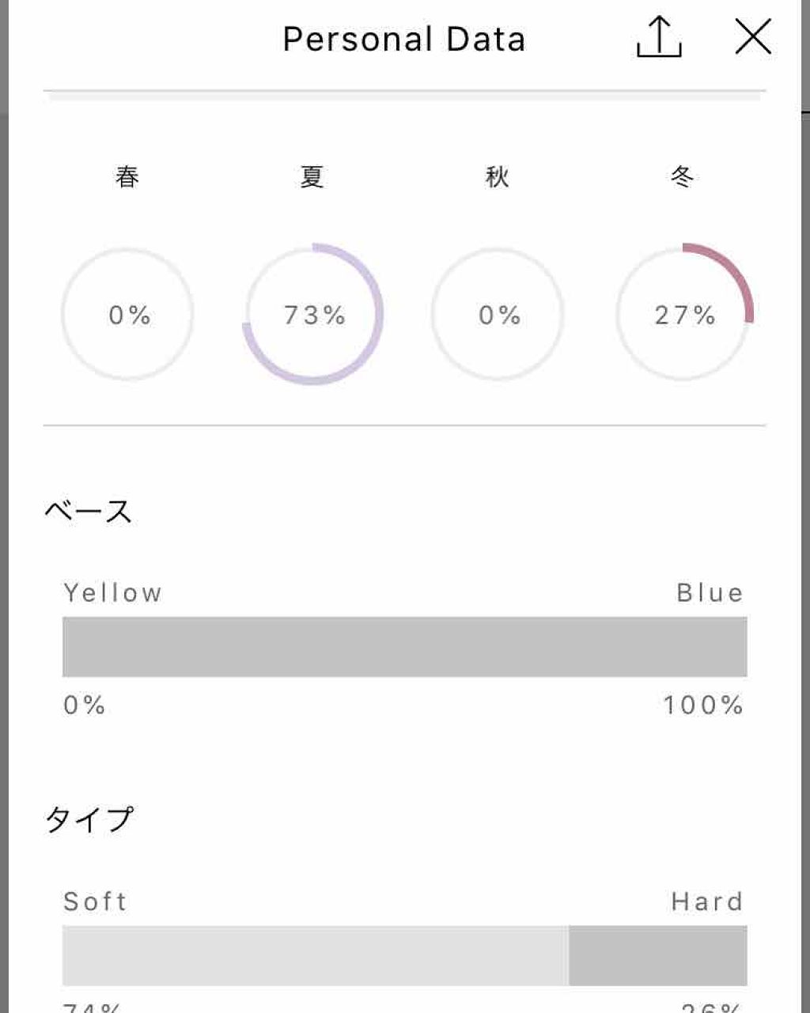Tap the winter 27% circle
Image resolution: width=810 pixels, height=1013 pixels.
683,315
